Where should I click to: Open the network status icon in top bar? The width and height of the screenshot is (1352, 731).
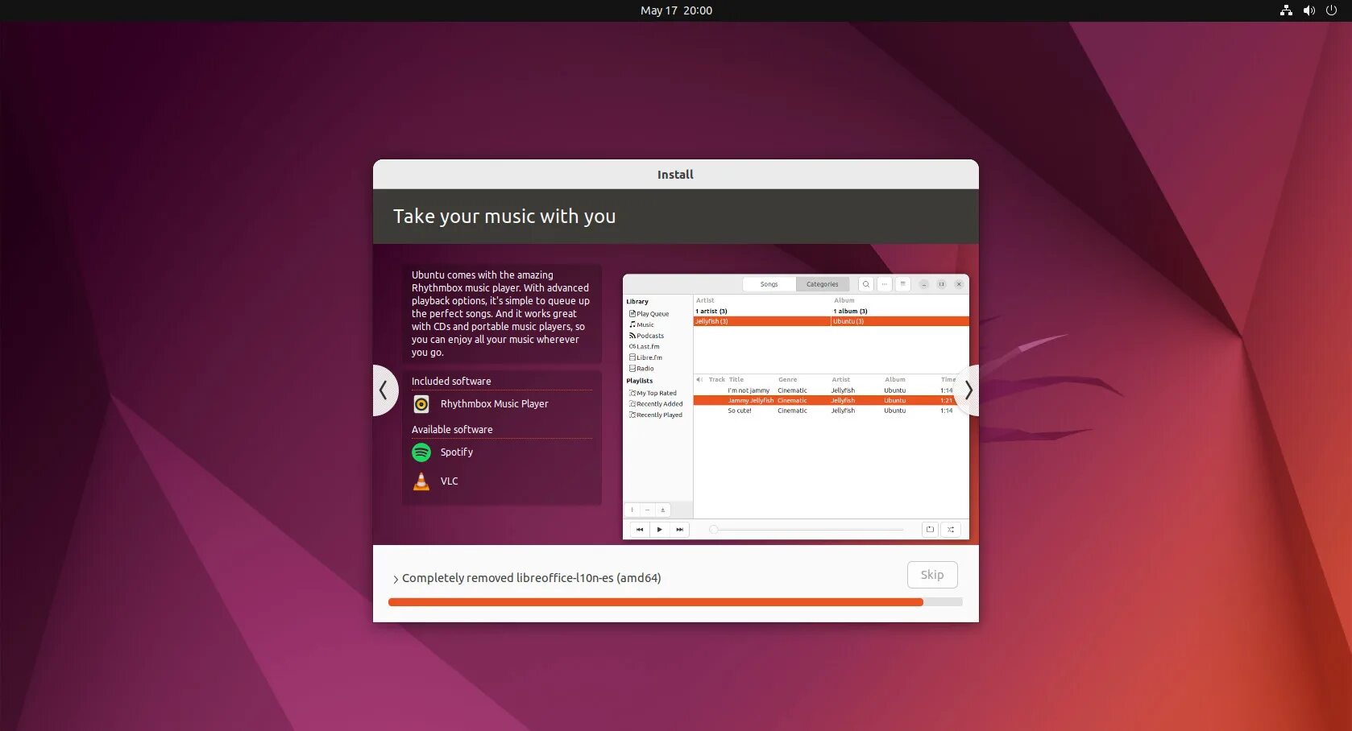tap(1286, 10)
